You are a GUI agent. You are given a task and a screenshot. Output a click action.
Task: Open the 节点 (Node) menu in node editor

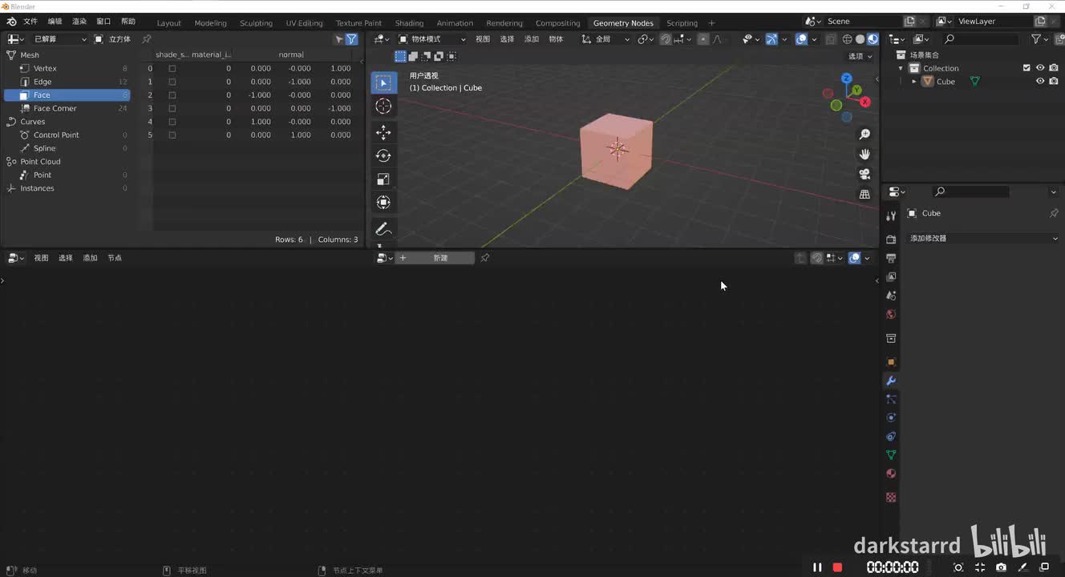115,258
